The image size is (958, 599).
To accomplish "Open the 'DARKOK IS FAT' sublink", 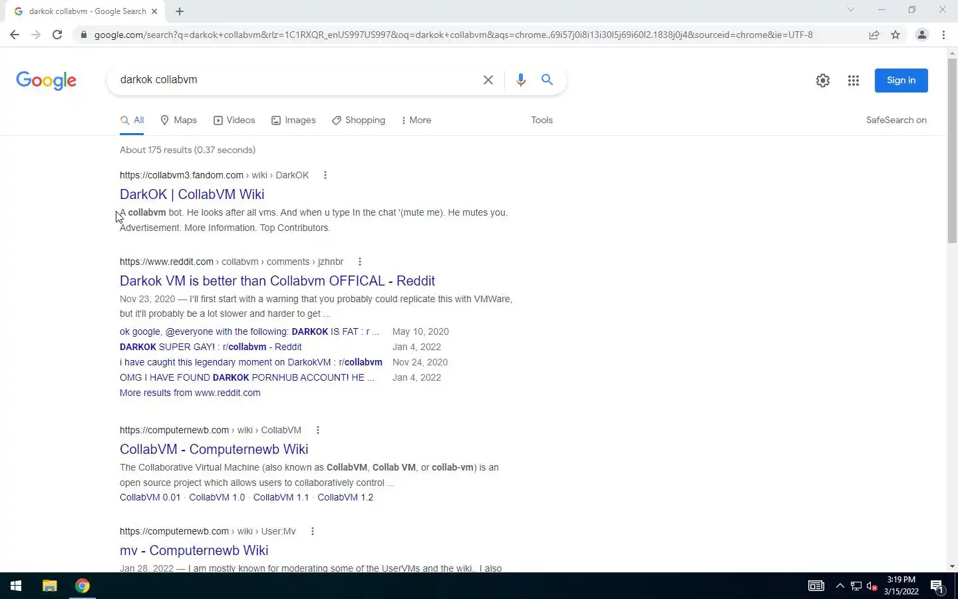I will tap(249, 331).
